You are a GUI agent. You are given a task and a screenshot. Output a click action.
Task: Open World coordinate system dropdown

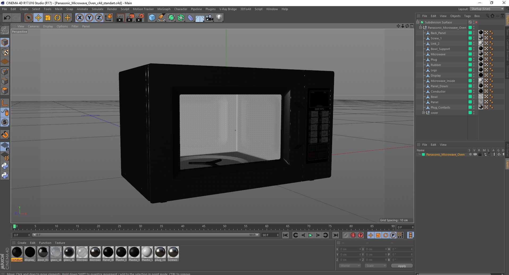(x=350, y=266)
